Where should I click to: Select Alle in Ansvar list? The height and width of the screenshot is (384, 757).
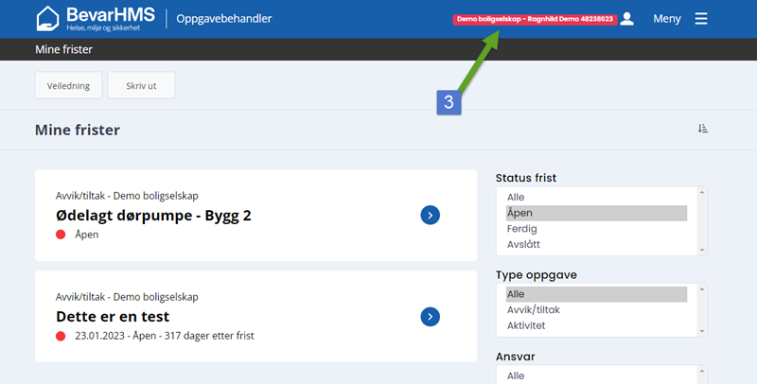coord(516,375)
